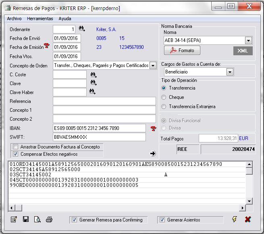Click the IBAN input field
264x234 pixels.
[99, 128]
